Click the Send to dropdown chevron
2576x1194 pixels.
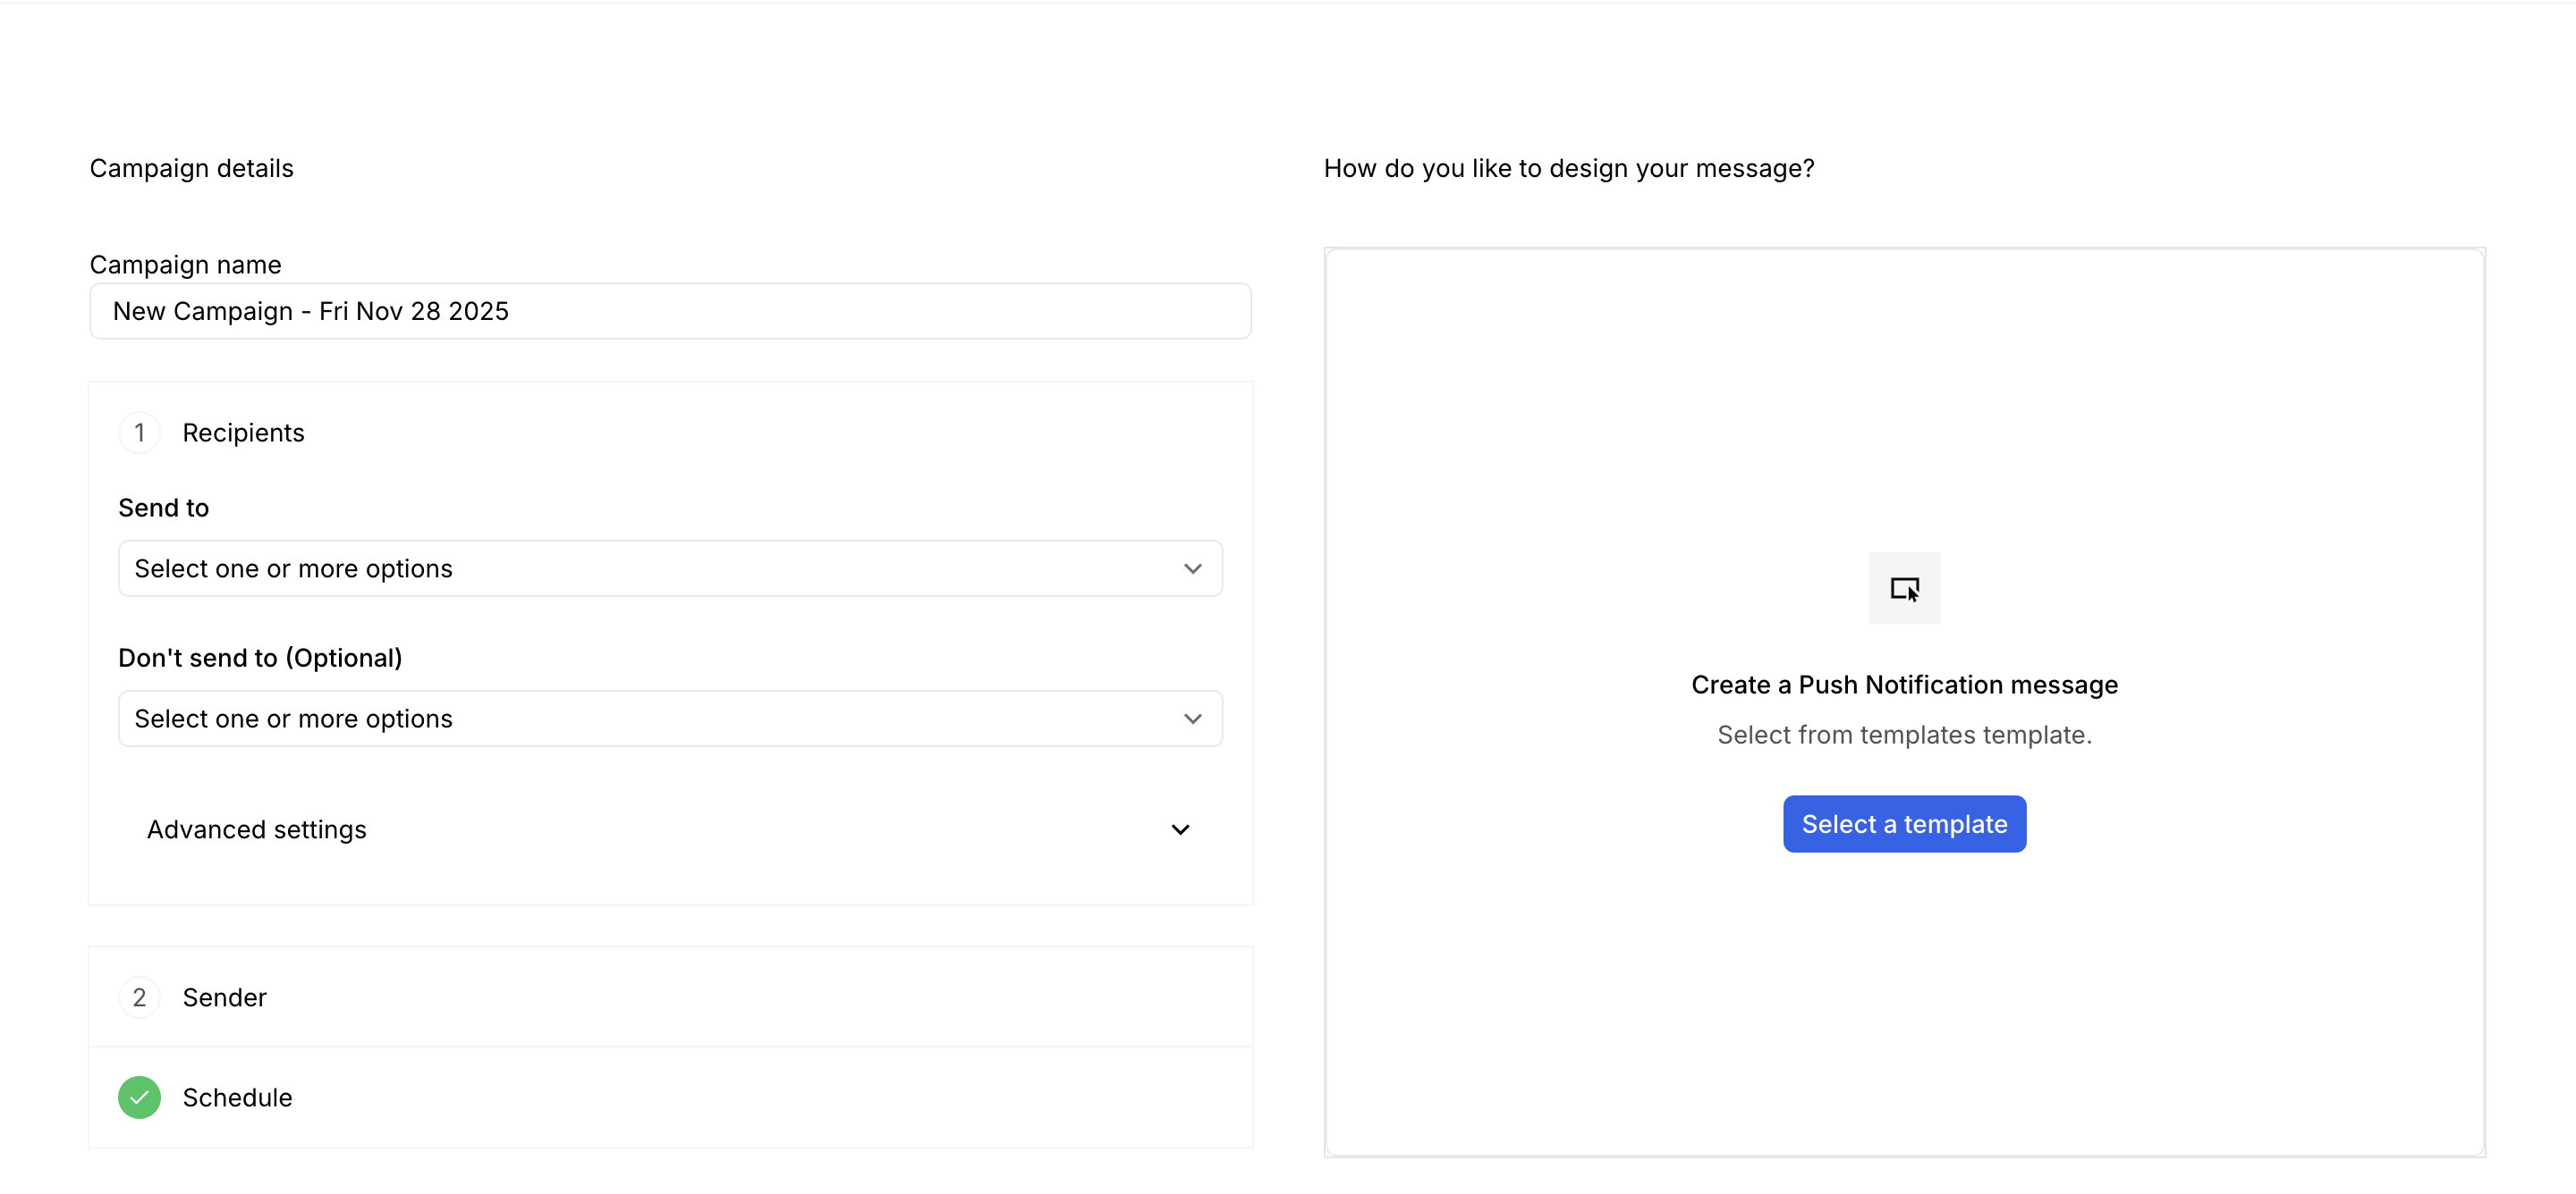click(x=1192, y=568)
